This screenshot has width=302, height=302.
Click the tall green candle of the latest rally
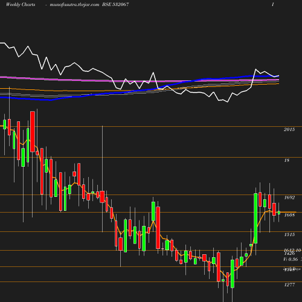point(255,218)
